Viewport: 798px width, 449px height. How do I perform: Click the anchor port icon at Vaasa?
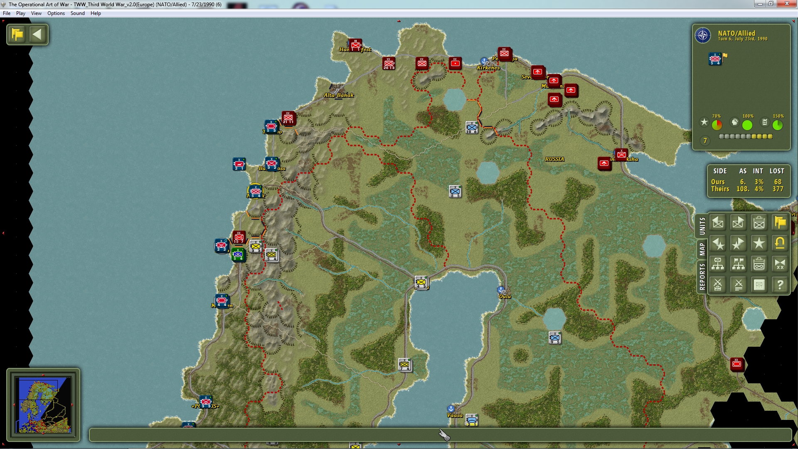451,408
